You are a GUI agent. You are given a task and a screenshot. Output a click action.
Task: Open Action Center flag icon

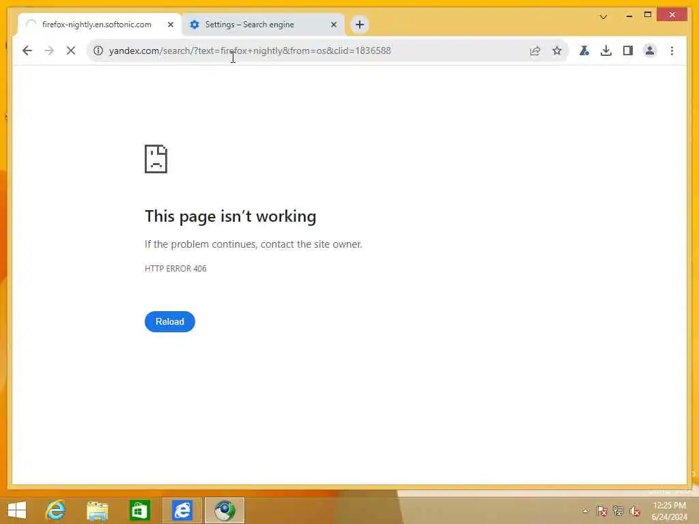pyautogui.click(x=602, y=511)
